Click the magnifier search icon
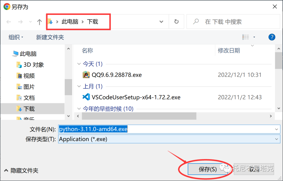This screenshot has height=181, width=283. (x=196, y=22)
